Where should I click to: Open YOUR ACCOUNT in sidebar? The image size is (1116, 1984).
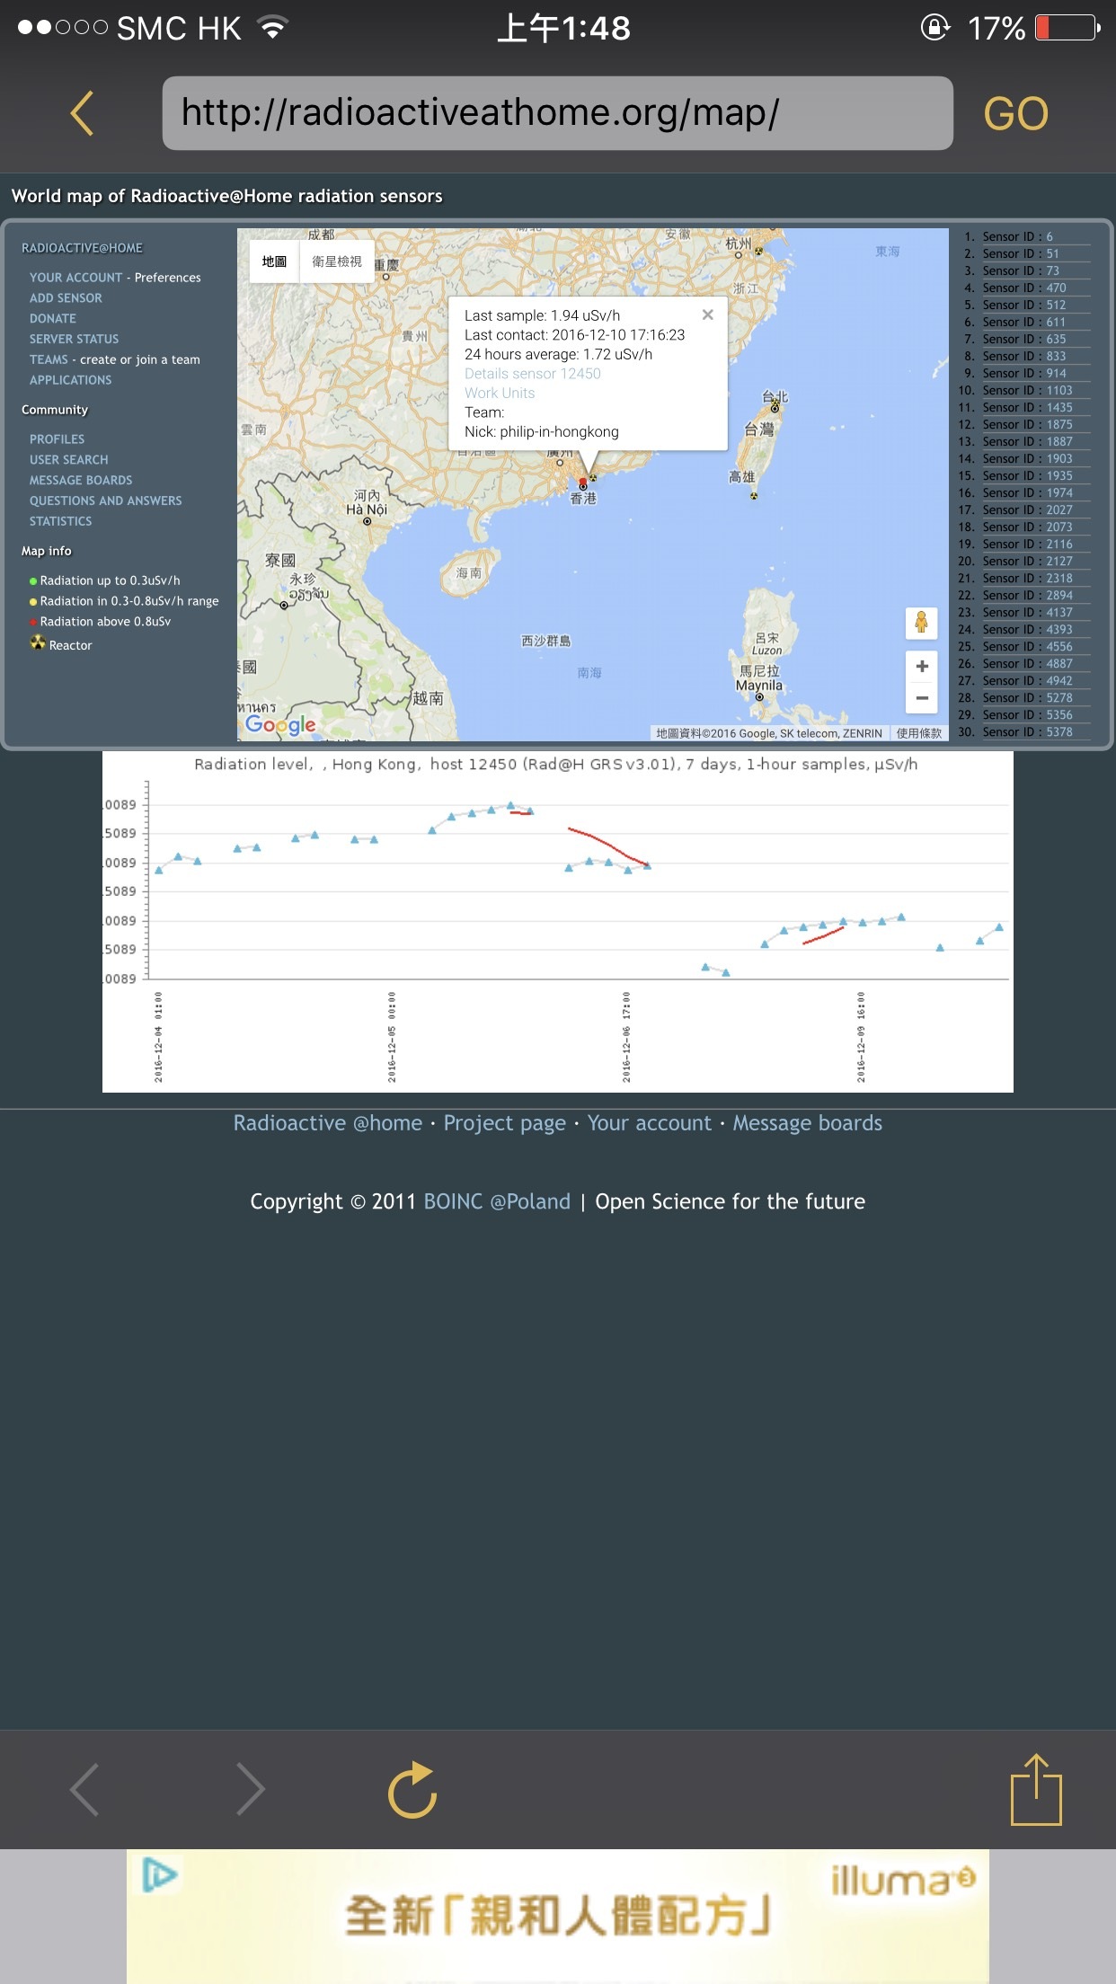75,278
